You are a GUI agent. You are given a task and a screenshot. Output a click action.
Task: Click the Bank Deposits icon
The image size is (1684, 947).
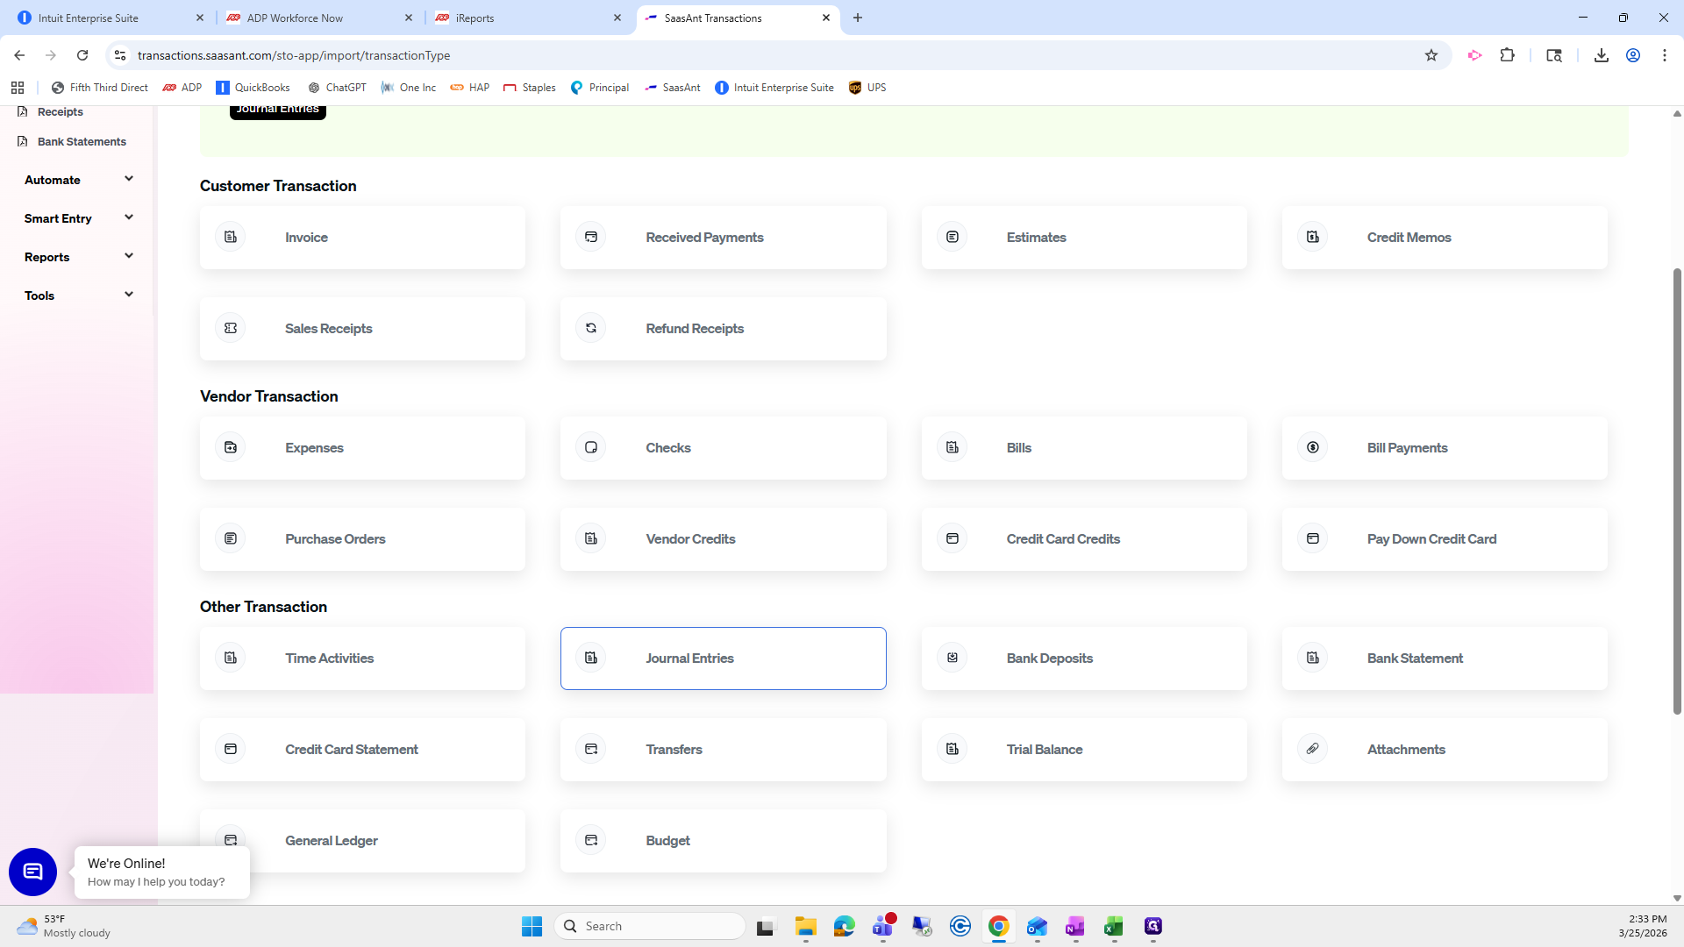tap(953, 658)
